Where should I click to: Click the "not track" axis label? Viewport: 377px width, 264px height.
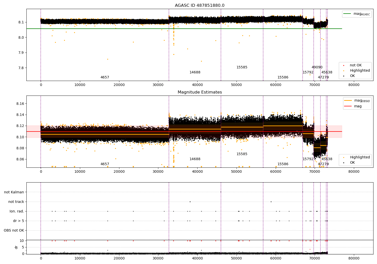coord(16,202)
